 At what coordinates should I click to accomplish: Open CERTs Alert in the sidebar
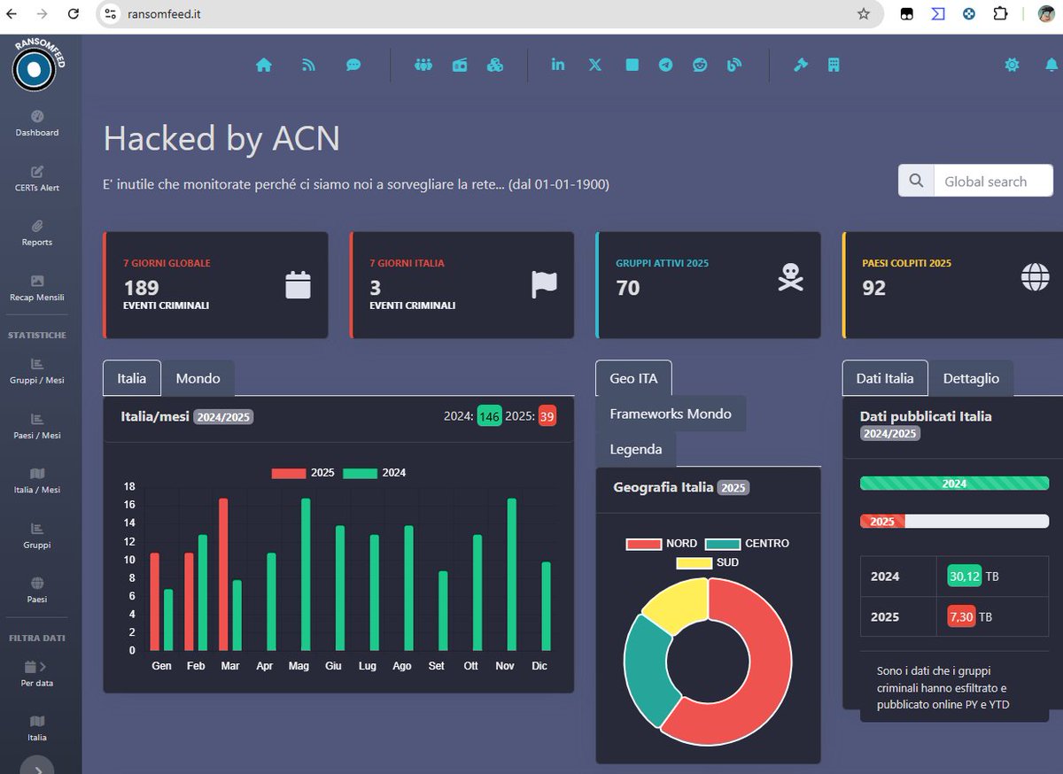(x=37, y=178)
